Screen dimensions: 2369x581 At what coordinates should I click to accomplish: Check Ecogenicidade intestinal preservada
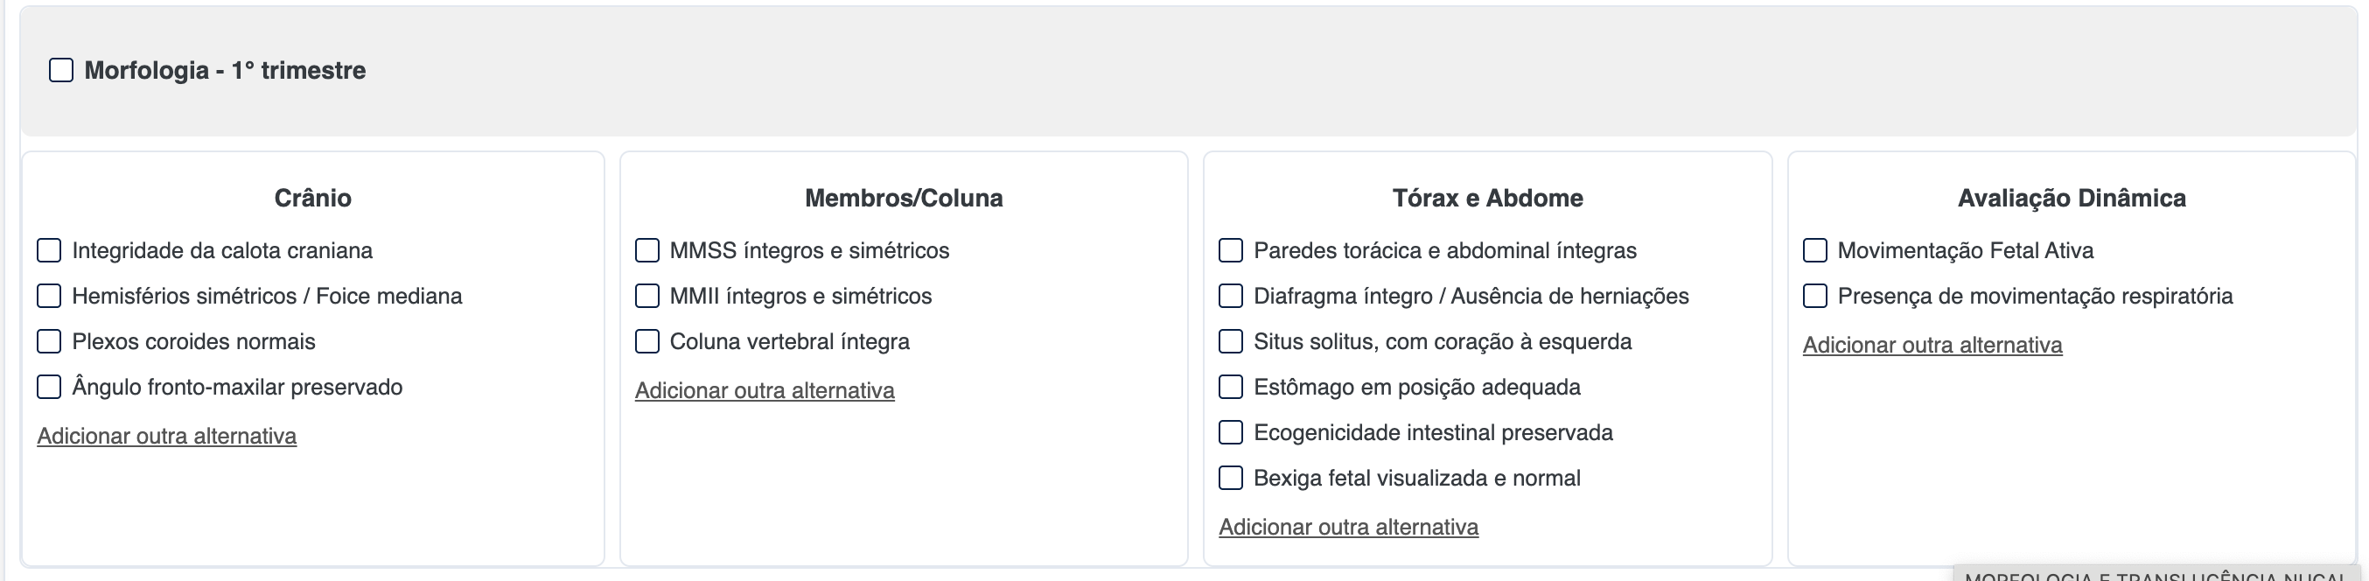tap(1231, 432)
